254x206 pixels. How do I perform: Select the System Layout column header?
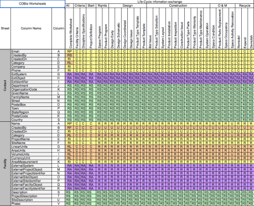pyautogui.click(x=163, y=28)
